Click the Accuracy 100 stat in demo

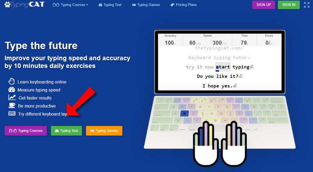point(170,40)
